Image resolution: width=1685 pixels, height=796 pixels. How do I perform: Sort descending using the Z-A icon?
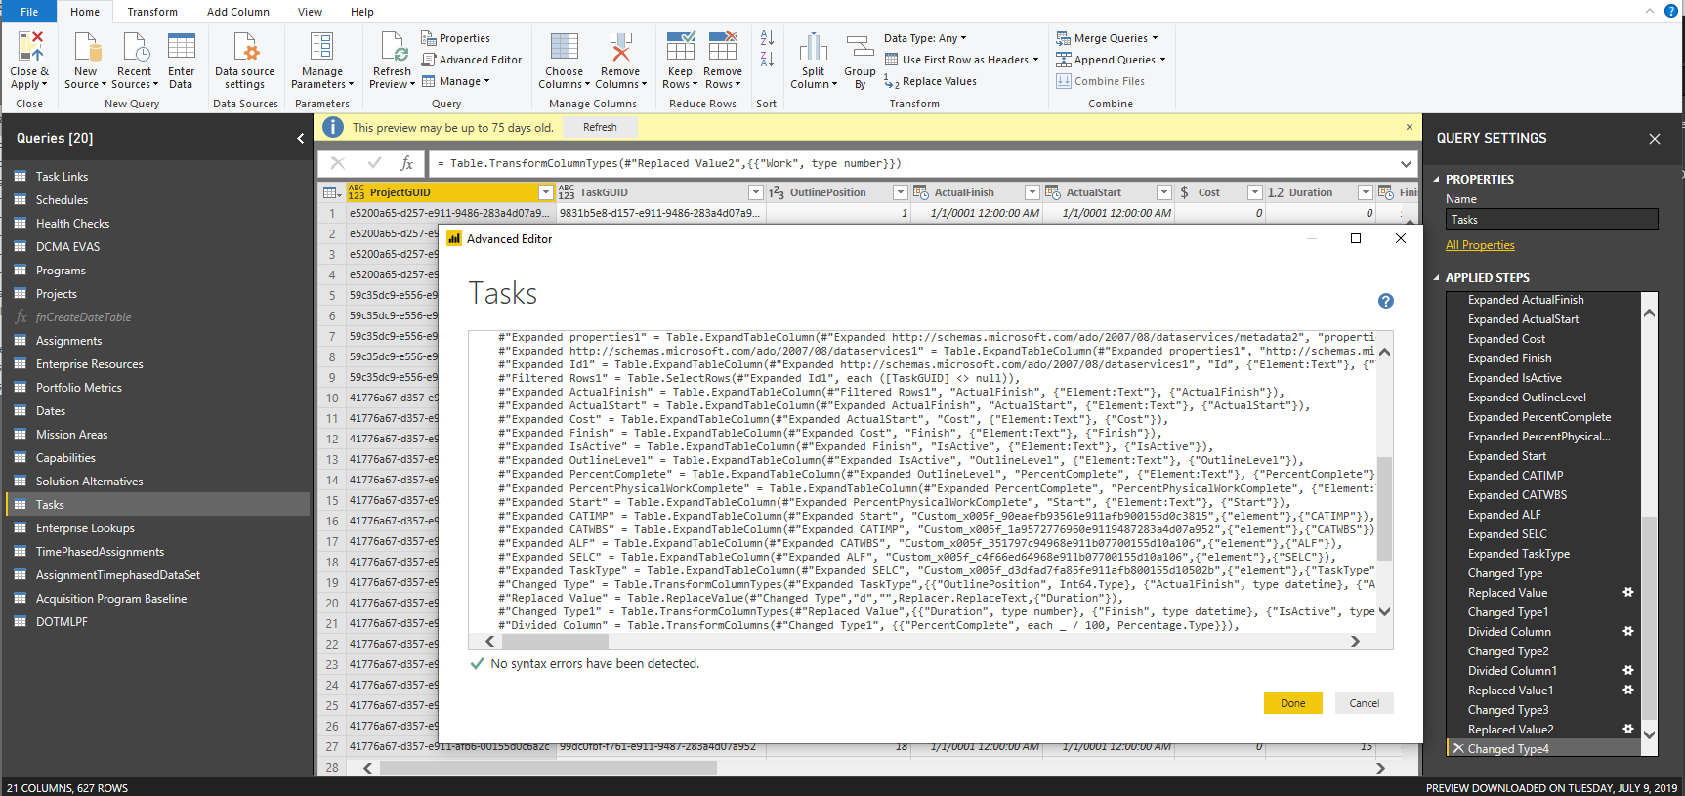767,60
